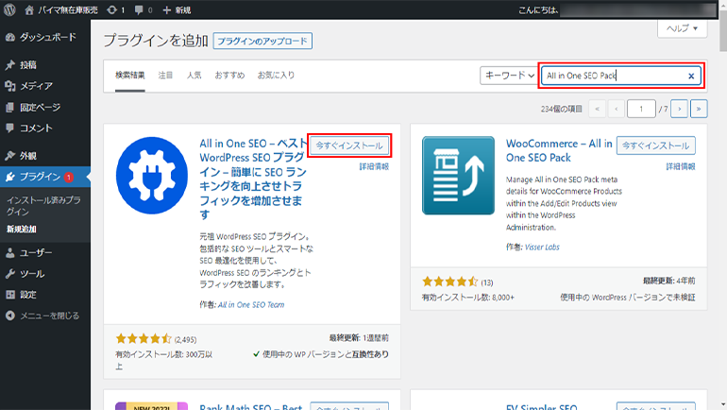Click the current page number field
This screenshot has width=727, height=410.
641,109
